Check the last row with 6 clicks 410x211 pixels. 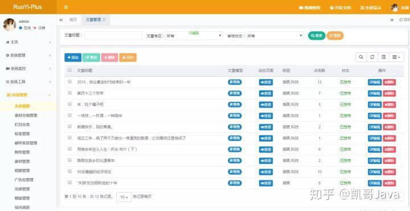tap(70, 183)
